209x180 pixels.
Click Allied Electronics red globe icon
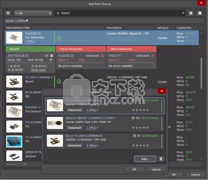153,56
